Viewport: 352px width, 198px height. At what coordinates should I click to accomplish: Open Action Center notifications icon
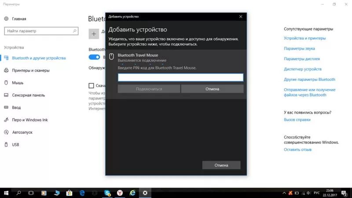(344, 193)
